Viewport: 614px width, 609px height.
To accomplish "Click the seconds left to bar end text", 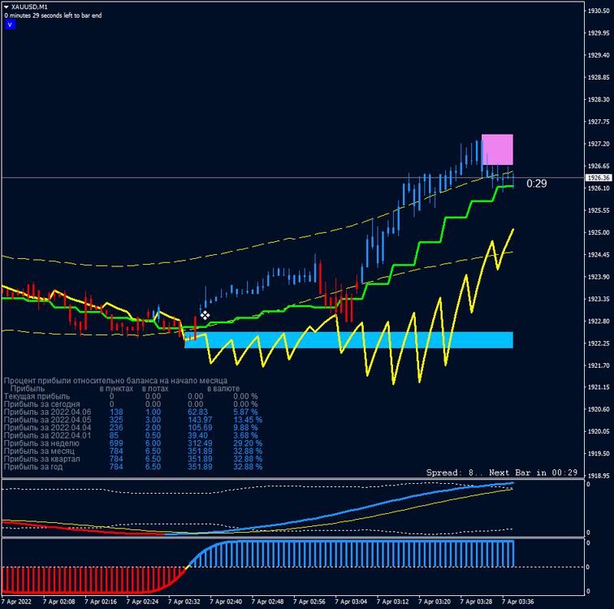I will click(54, 15).
